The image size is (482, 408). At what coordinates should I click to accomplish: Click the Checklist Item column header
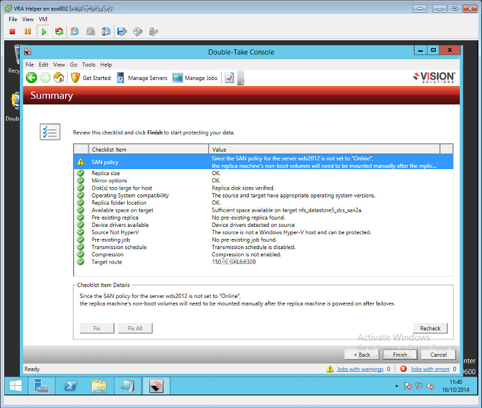click(148, 149)
